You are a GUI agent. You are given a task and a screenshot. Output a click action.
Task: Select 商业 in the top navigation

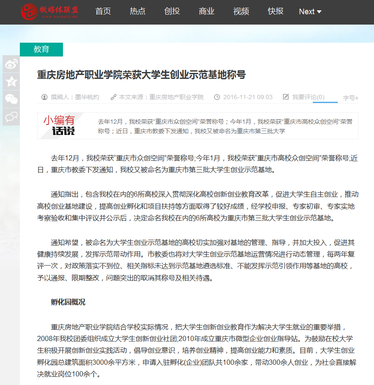(207, 12)
